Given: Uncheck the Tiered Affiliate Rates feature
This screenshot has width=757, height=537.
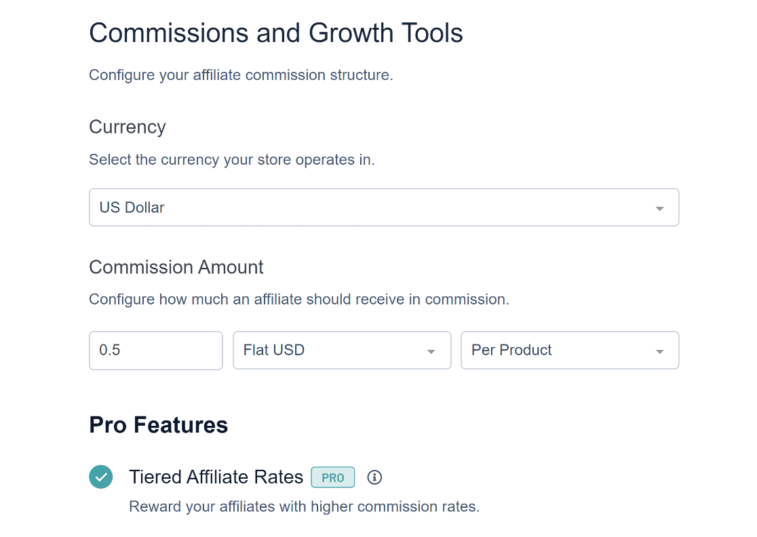Looking at the screenshot, I should click(x=101, y=477).
